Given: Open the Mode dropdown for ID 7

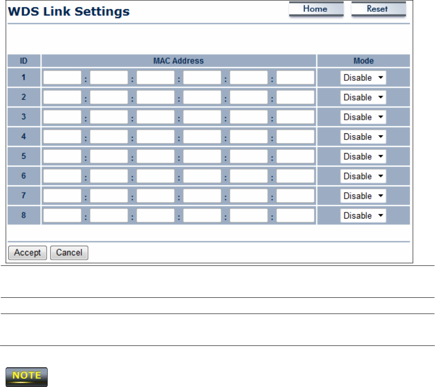Looking at the screenshot, I should pos(363,196).
